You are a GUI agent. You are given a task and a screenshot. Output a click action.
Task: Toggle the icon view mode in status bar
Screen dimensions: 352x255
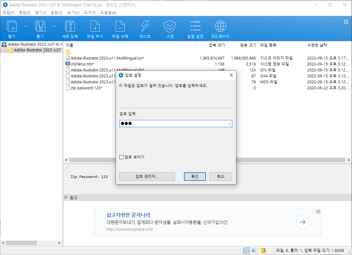pyautogui.click(x=254, y=250)
